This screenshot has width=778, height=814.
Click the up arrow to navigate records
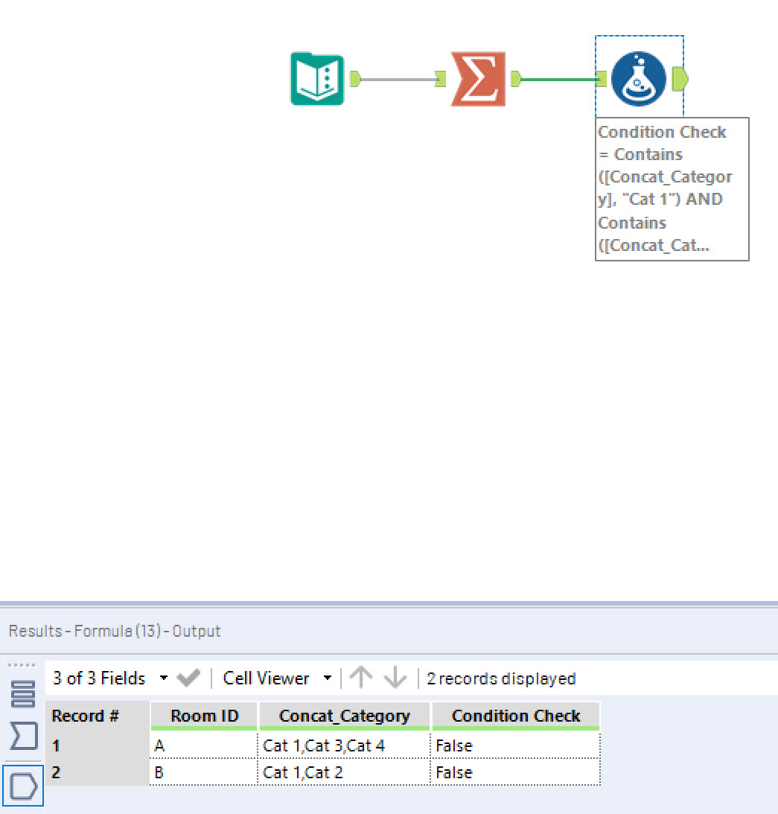[362, 678]
